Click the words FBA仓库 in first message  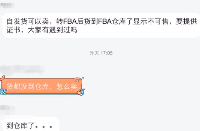[x=112, y=21]
